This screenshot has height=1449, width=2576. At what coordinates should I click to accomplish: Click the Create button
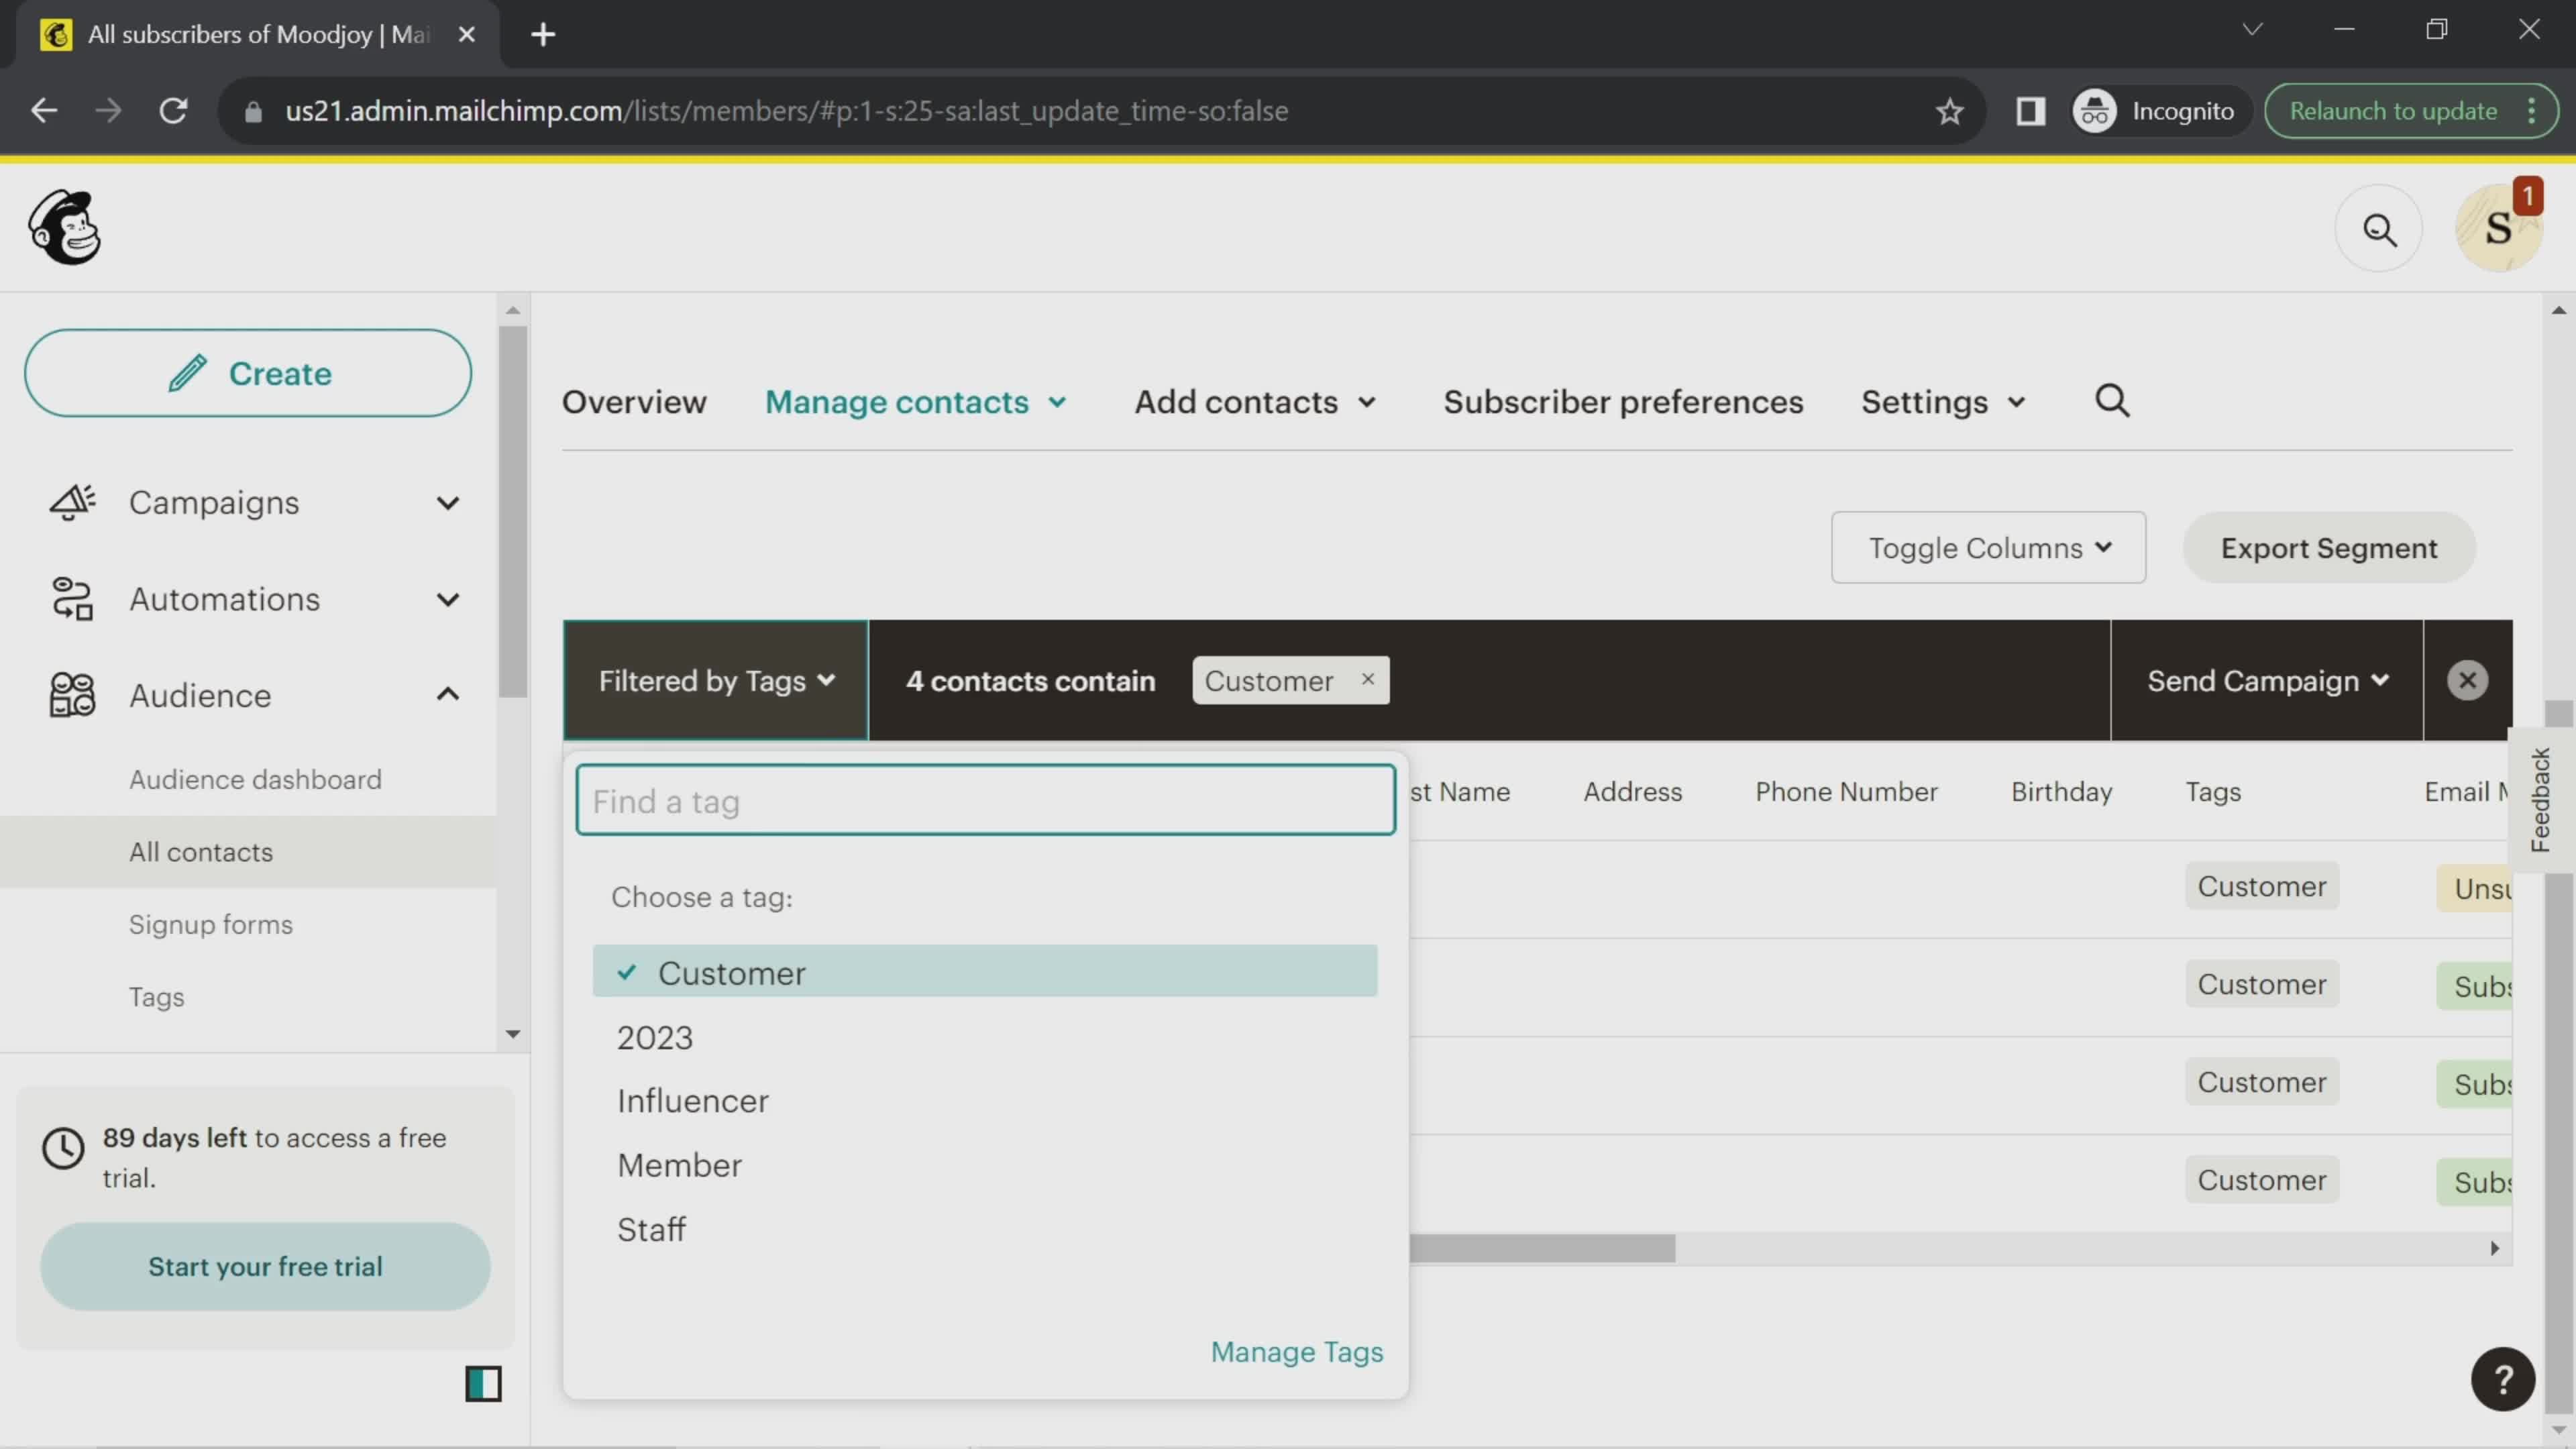pos(248,373)
